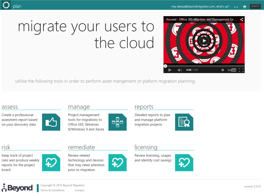Click the search field in header
This screenshot has width=264, height=196.
click(255, 6)
